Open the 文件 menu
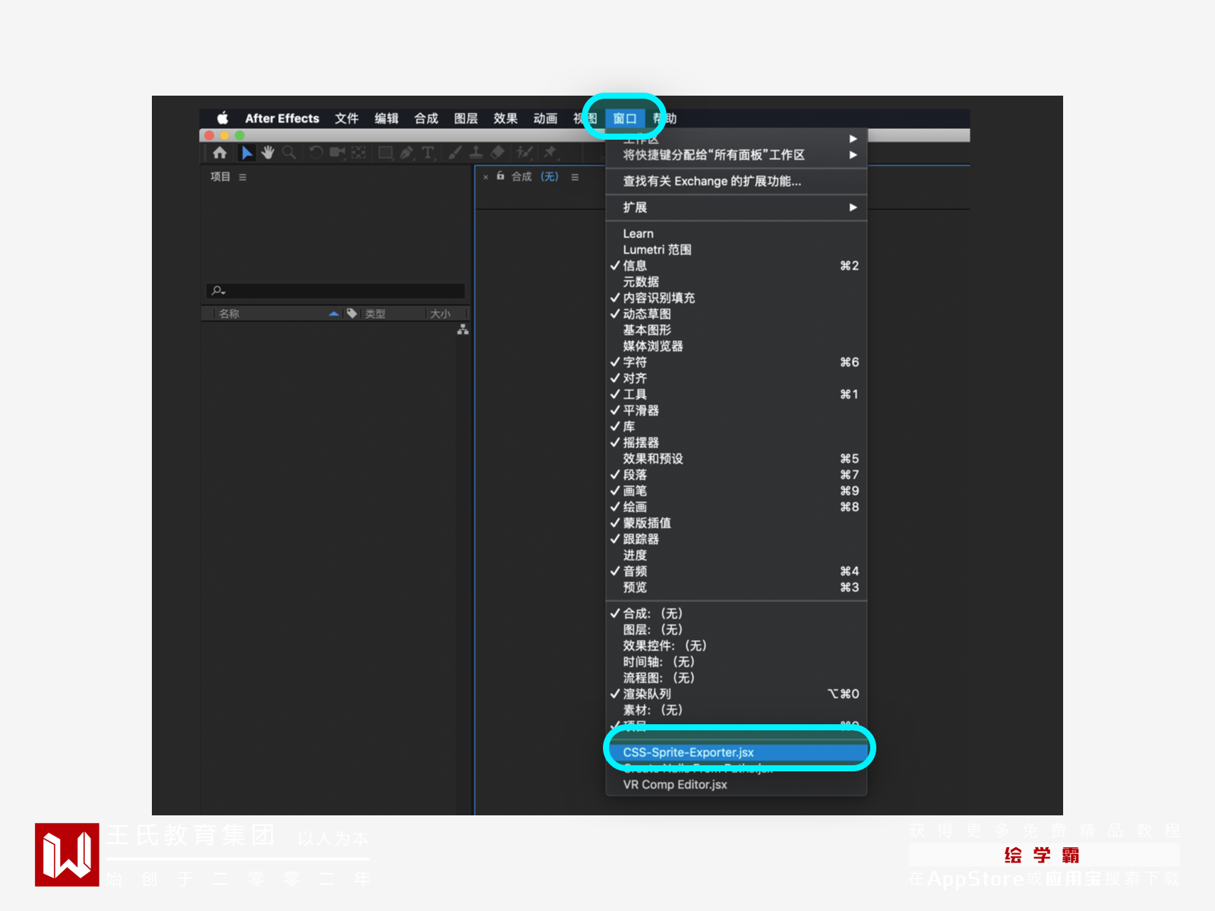The image size is (1215, 911). point(346,118)
